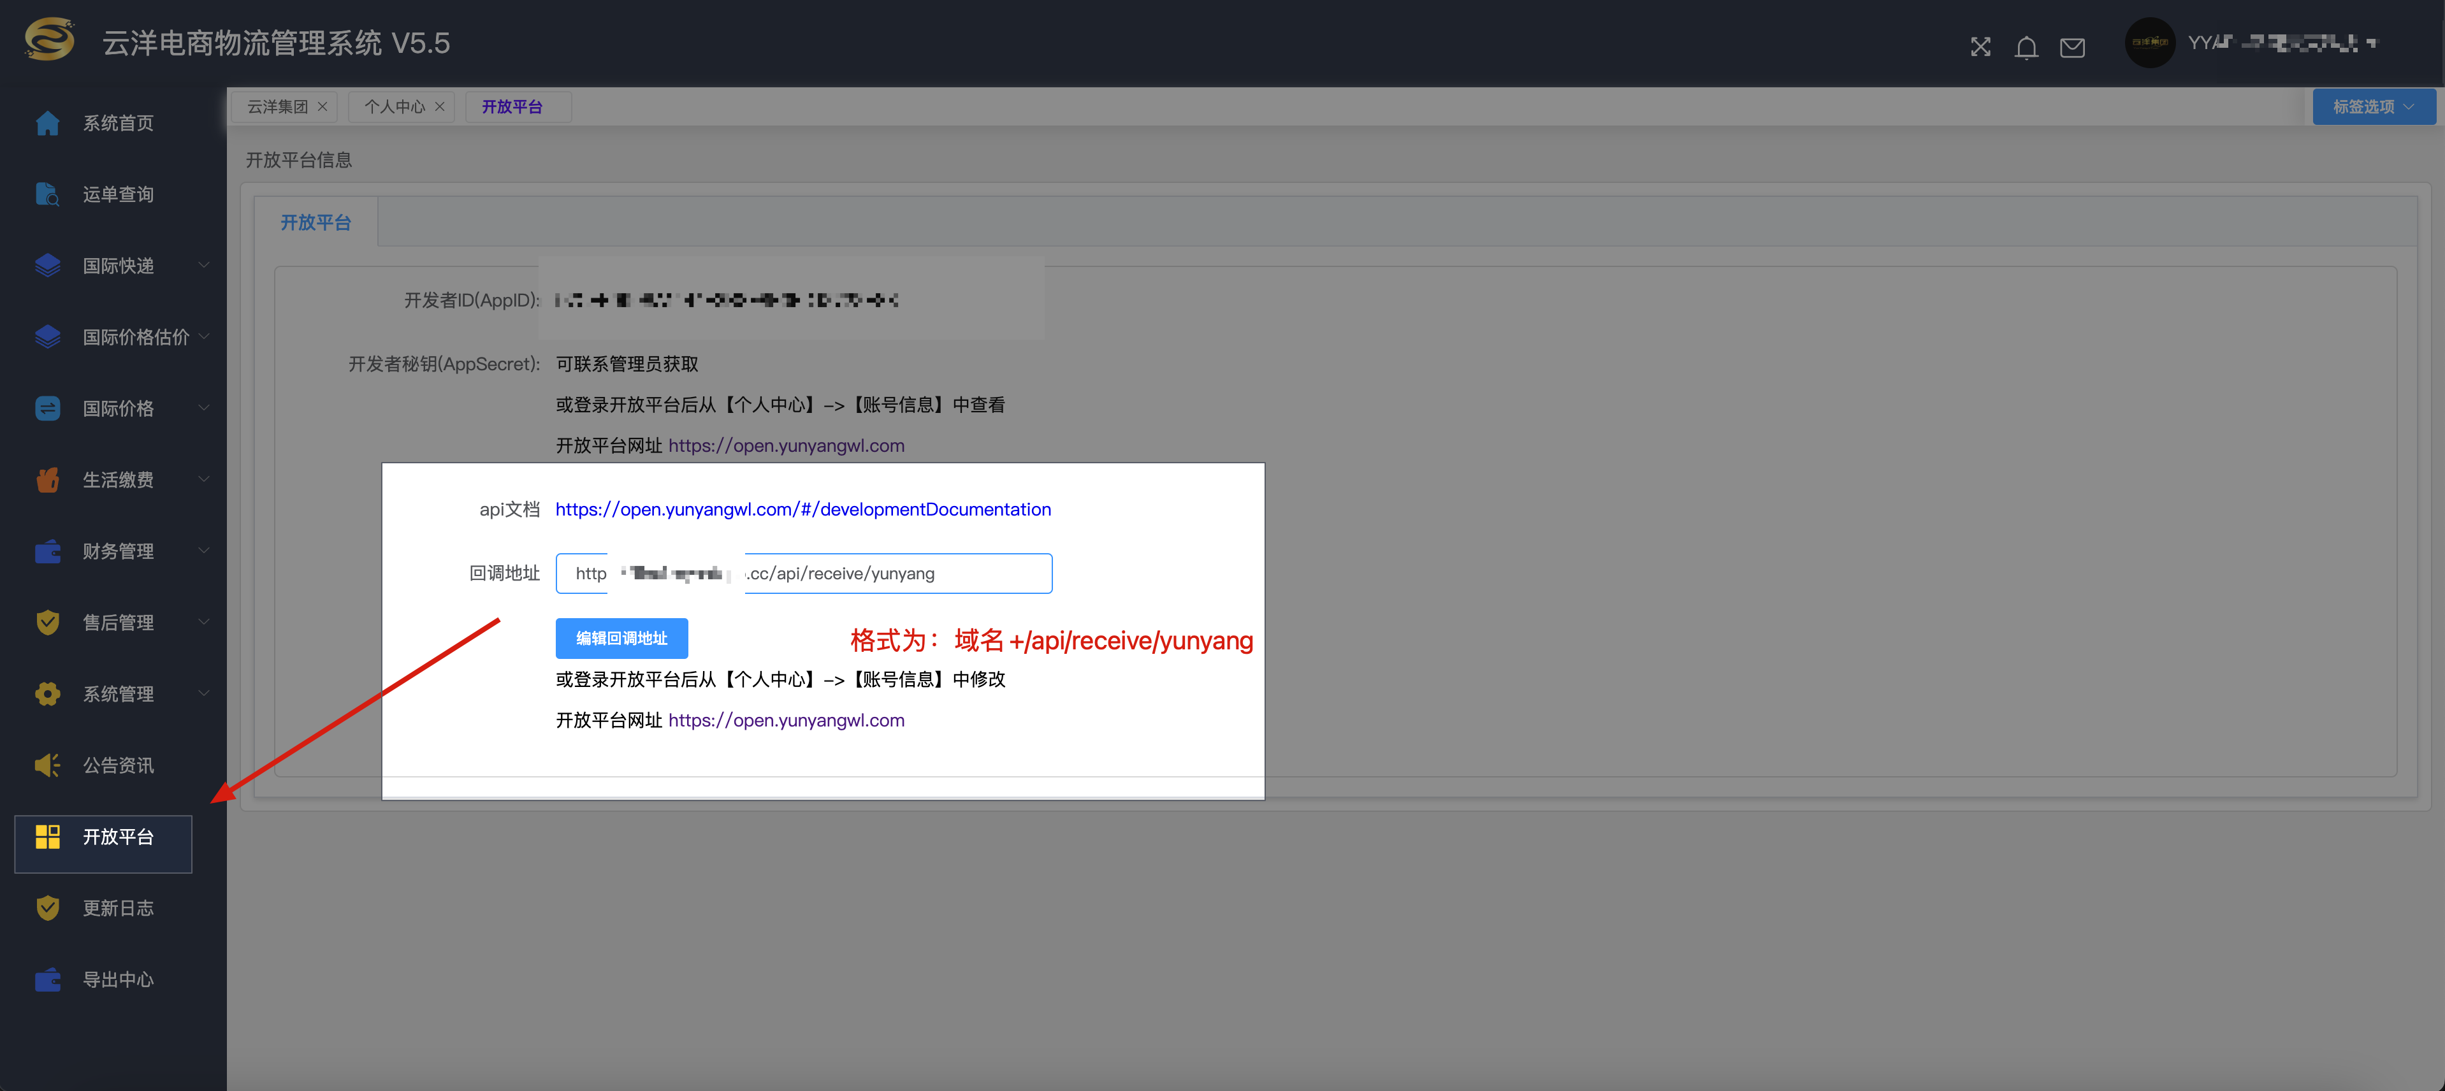2445x1091 pixels.
Task: Click the 云洋电商物流管理系统 V5.5 title
Action: tap(276, 43)
